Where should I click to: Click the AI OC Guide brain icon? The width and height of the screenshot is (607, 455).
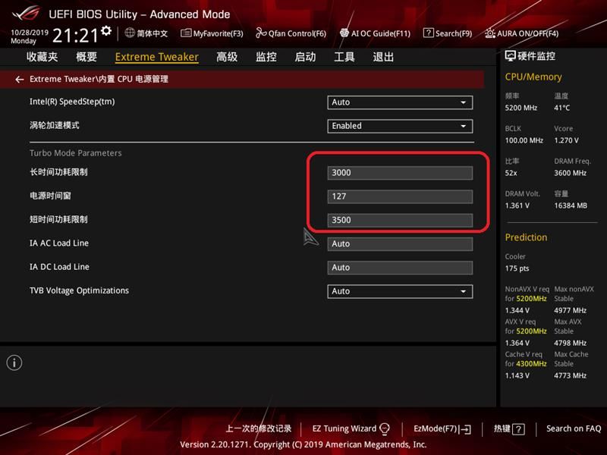tap(344, 33)
